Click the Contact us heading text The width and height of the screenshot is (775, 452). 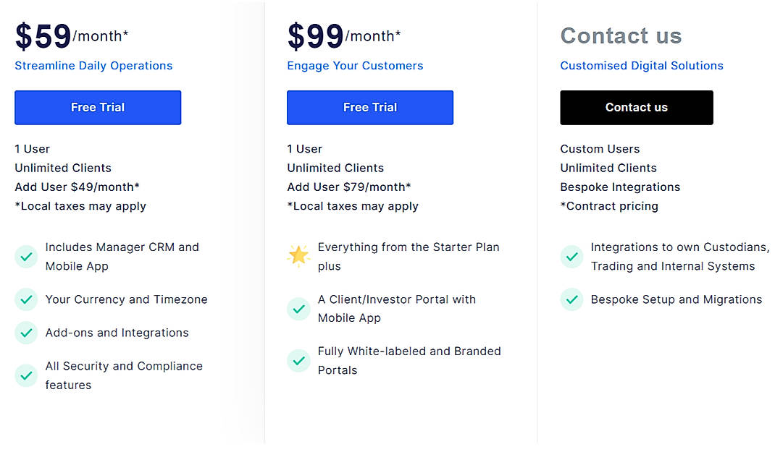click(x=621, y=35)
